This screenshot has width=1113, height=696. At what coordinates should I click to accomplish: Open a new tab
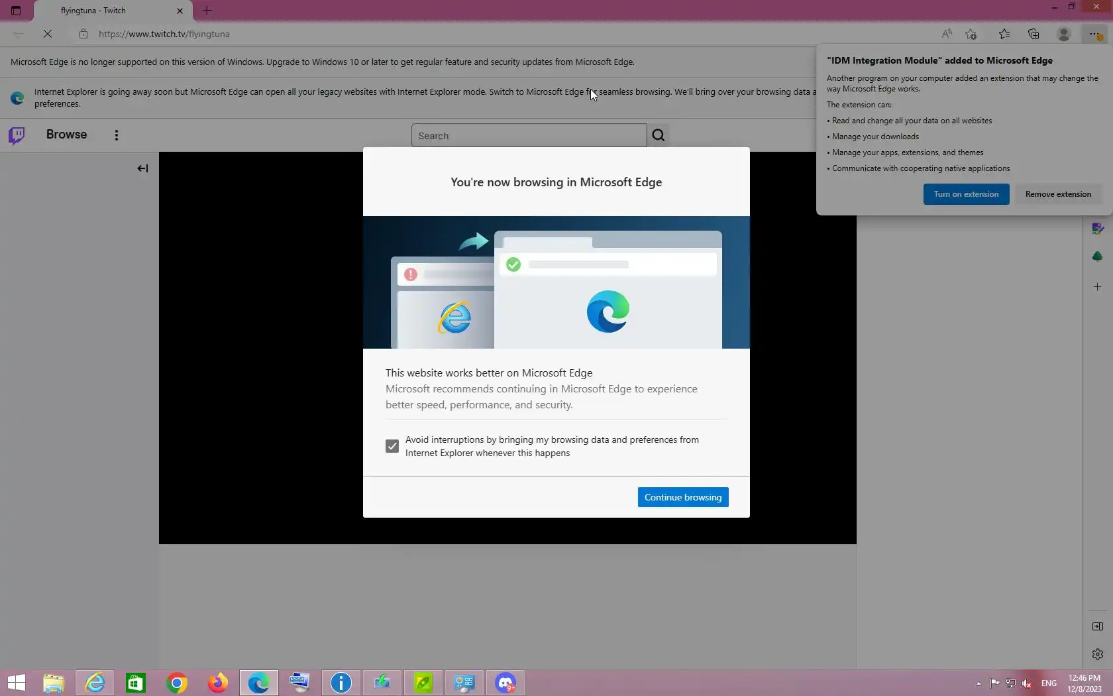pyautogui.click(x=207, y=11)
